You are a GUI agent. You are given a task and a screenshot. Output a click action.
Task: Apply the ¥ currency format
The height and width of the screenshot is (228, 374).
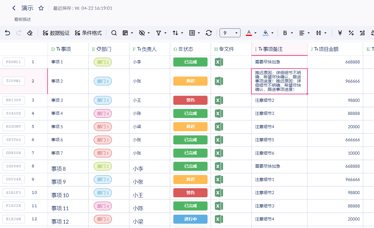(340, 33)
